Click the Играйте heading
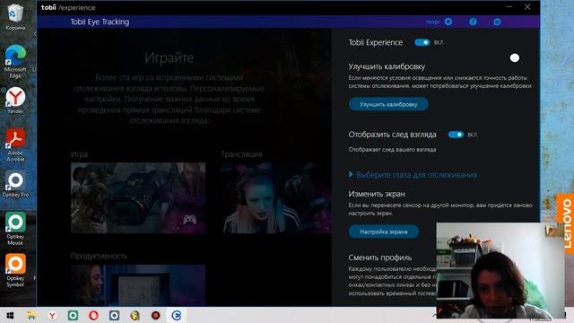574x323 pixels. tap(170, 57)
